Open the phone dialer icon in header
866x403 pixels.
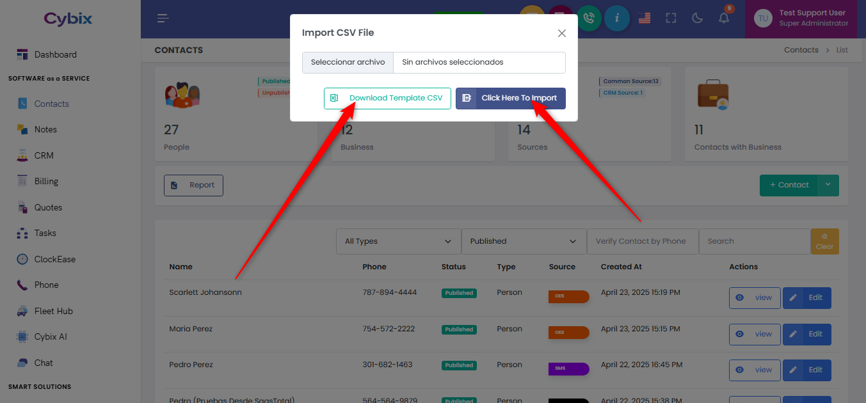tap(589, 18)
